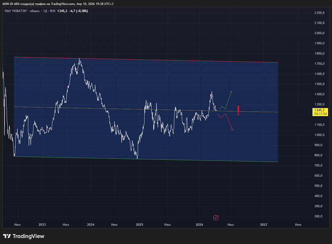Click the 1300,0 price axis label
332x244 pixels.
click(x=319, y=104)
